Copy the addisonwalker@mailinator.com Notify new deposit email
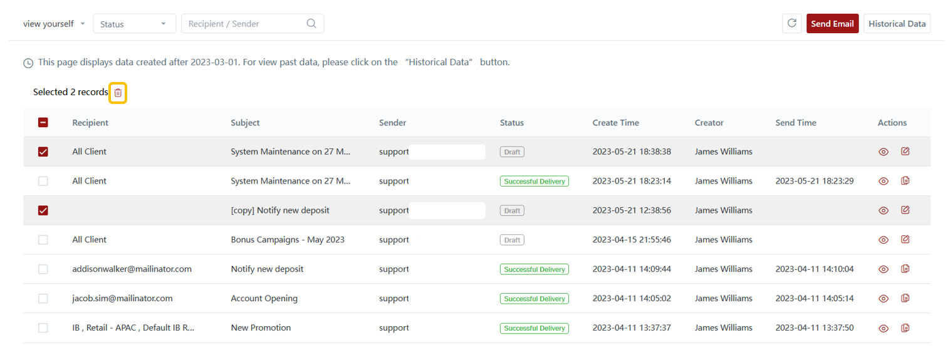This screenshot has height=350, width=948. [x=905, y=269]
